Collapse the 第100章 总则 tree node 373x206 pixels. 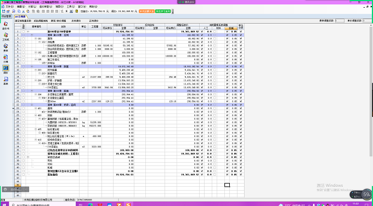[x=32, y=35]
